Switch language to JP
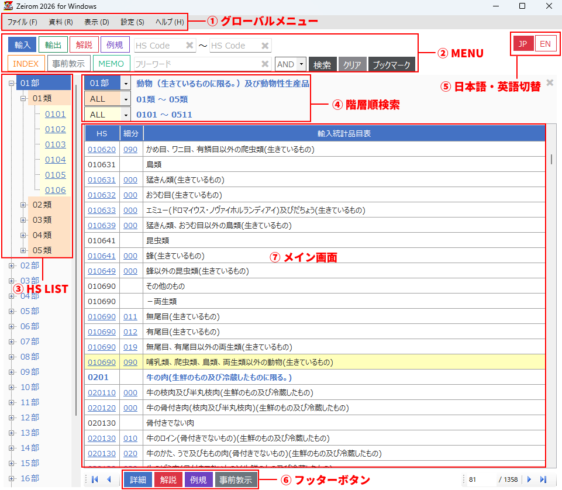 (x=523, y=44)
